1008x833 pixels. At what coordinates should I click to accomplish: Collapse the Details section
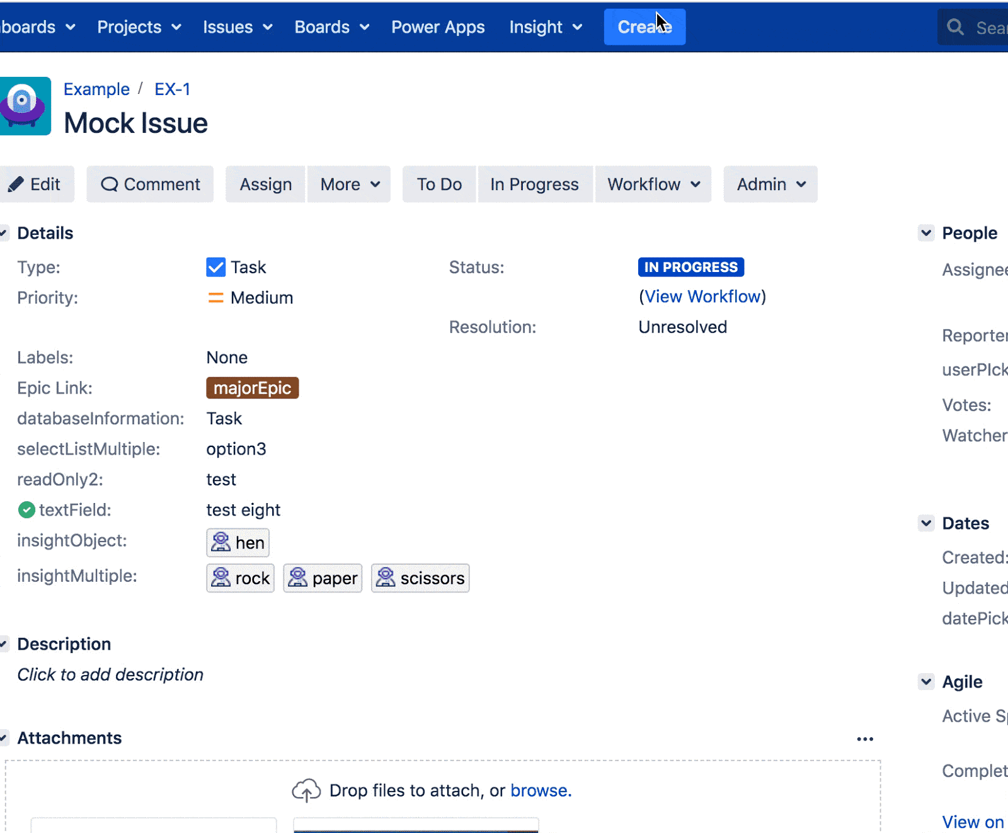[3, 232]
